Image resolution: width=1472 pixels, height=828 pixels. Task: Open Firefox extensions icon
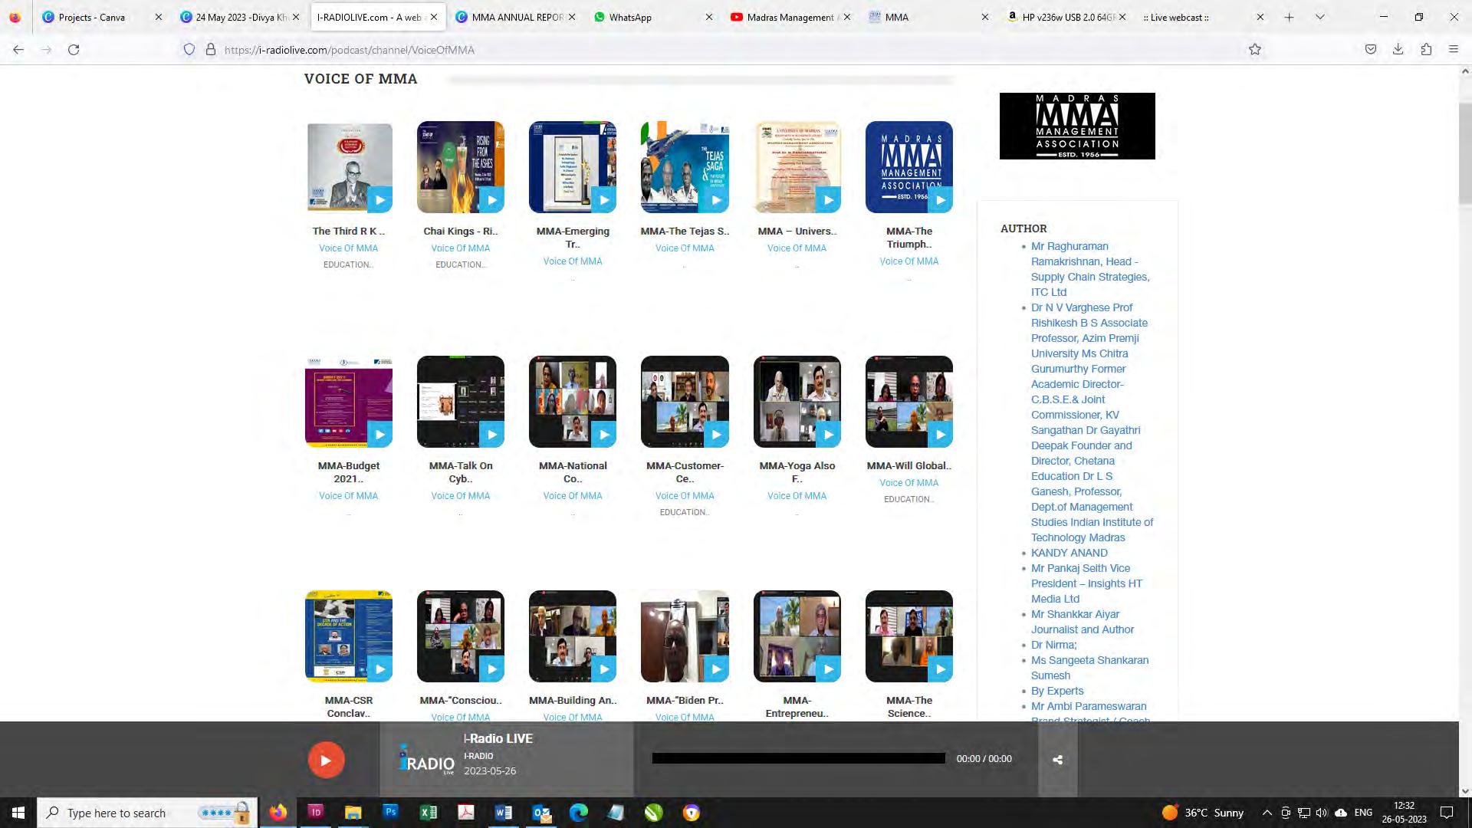(1426, 50)
